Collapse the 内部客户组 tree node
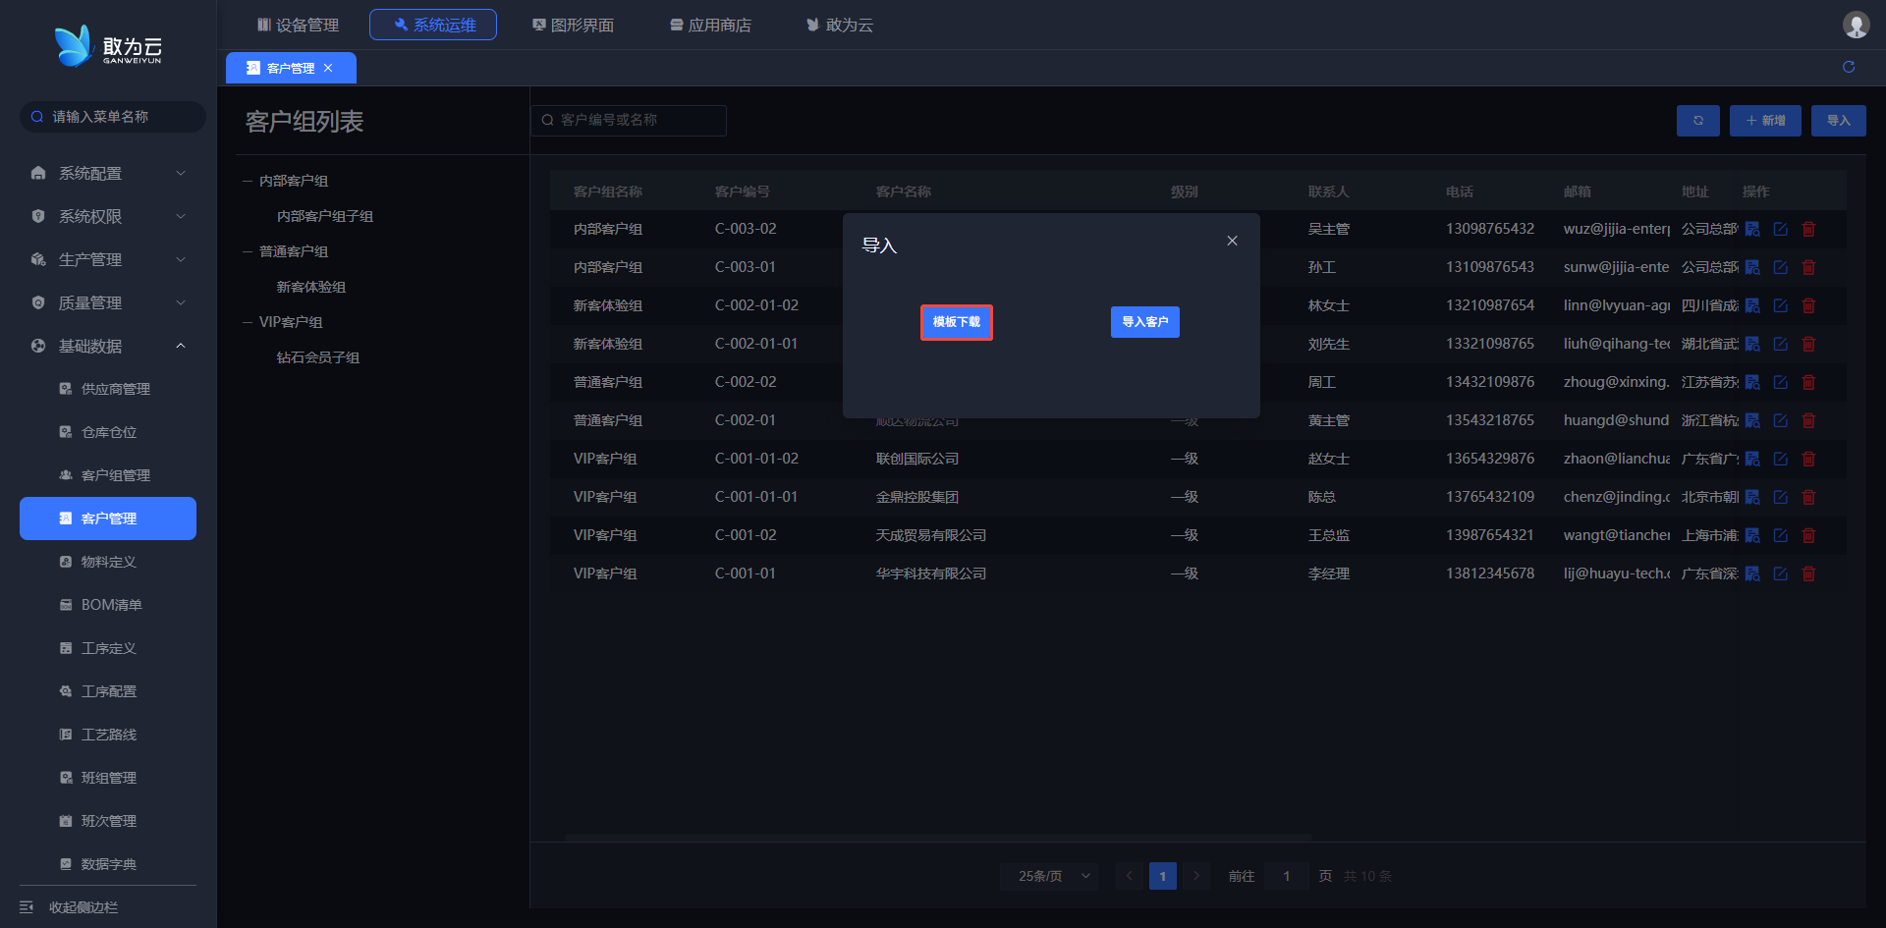This screenshot has width=1886, height=928. tap(249, 181)
